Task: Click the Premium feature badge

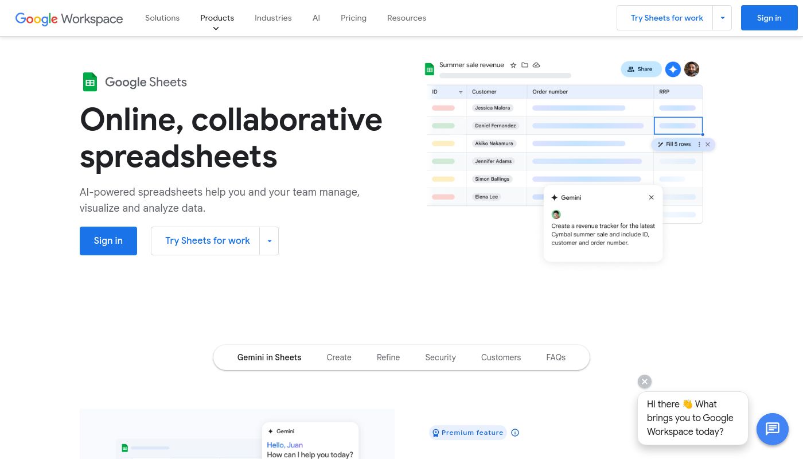Action: coord(468,433)
